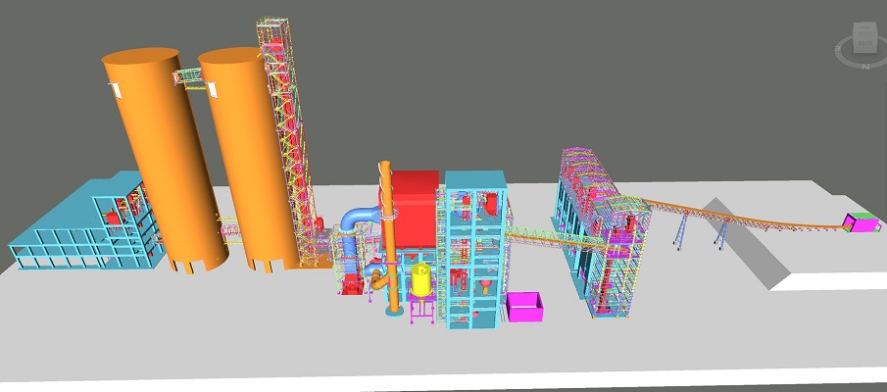Screen dimensions: 887x392
Task: Pick the long inclined conveyor on the right
Action: pyautogui.click(x=745, y=212)
